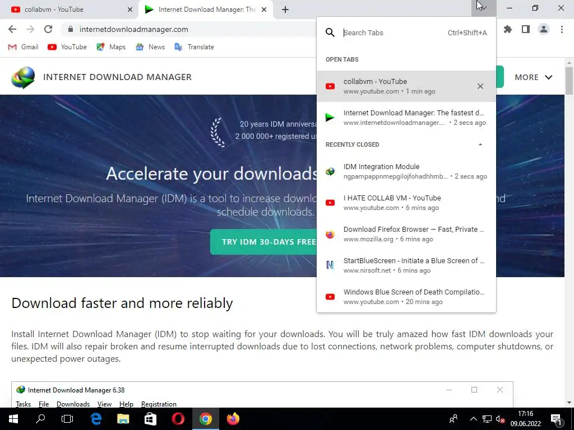The width and height of the screenshot is (574, 430).
Task: Expand the MORE dropdown menu
Action: point(534,77)
